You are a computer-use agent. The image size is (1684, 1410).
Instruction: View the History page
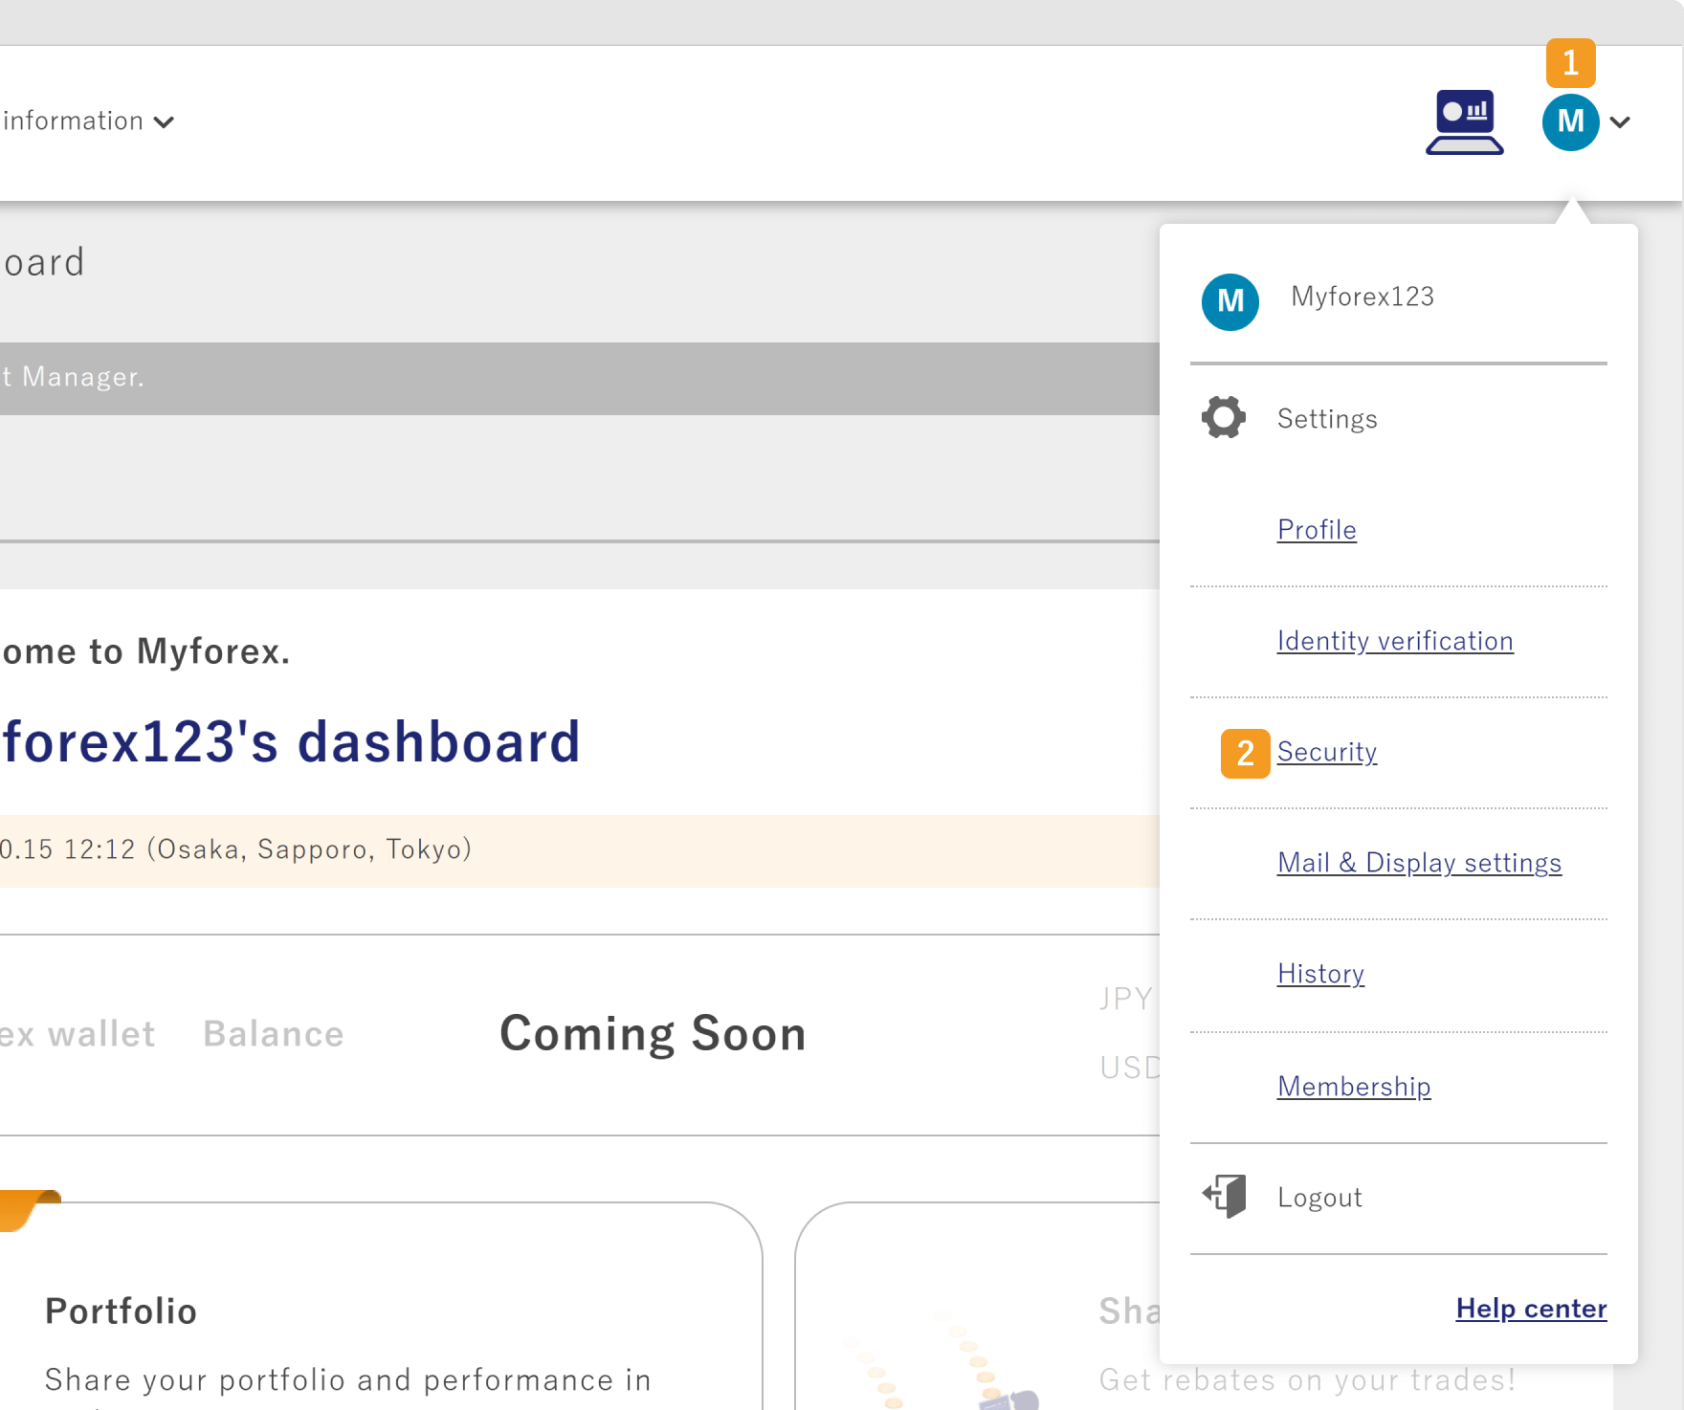click(x=1320, y=974)
